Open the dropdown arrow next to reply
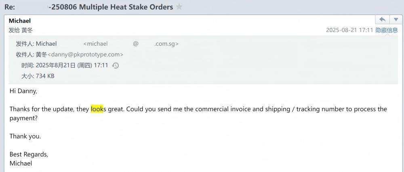 click(396, 19)
